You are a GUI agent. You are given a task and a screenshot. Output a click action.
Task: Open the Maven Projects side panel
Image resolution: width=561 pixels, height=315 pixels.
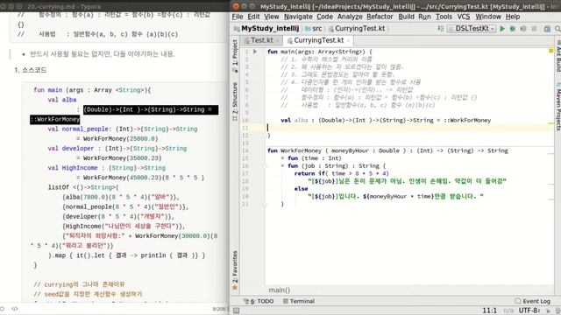[557, 106]
